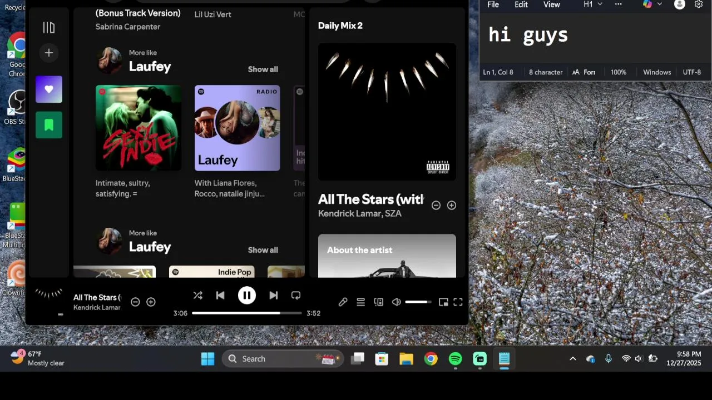Click the Lil Uzi Vert artist link
712x400 pixels.
pyautogui.click(x=213, y=14)
